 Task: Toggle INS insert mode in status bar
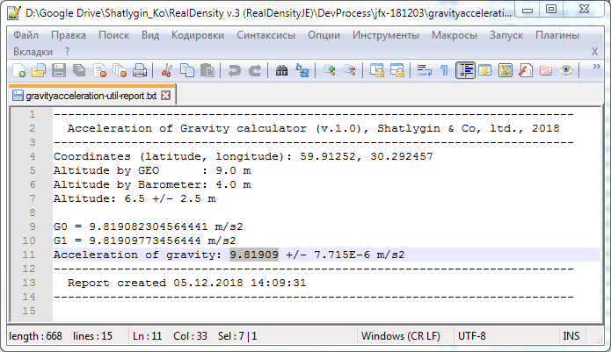[x=571, y=336]
